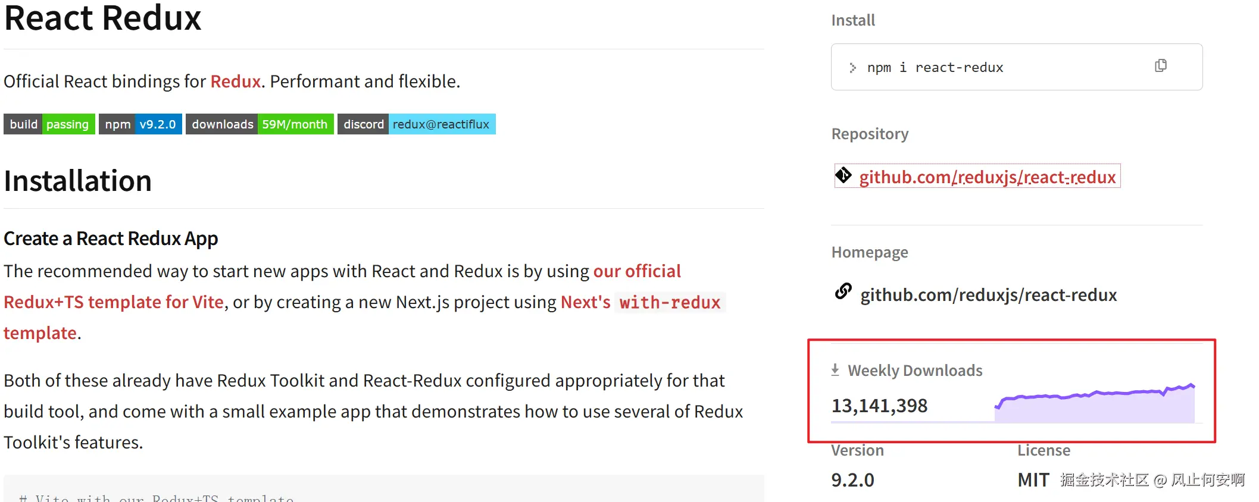Click the version number 9.2.0

(852, 480)
